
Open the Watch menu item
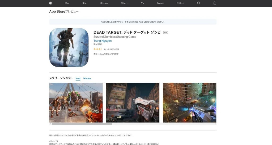coord(125,3)
